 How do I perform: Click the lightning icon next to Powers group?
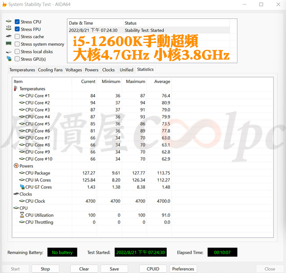tap(16, 166)
